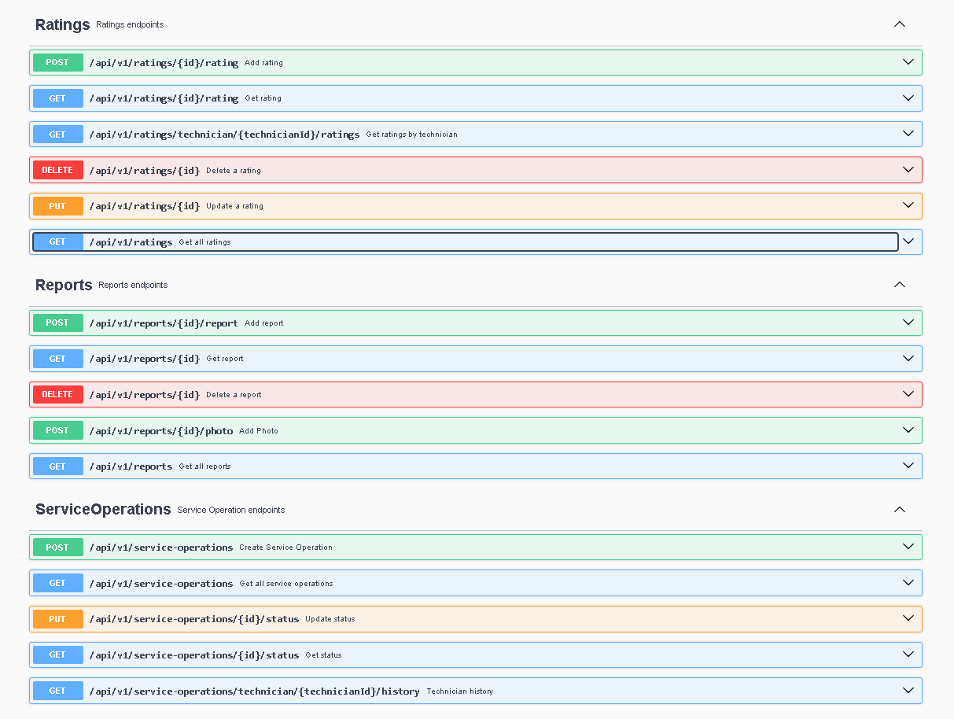Click DELETE badge for Delete a report
Screen dimensions: 954x719
(x=57, y=394)
